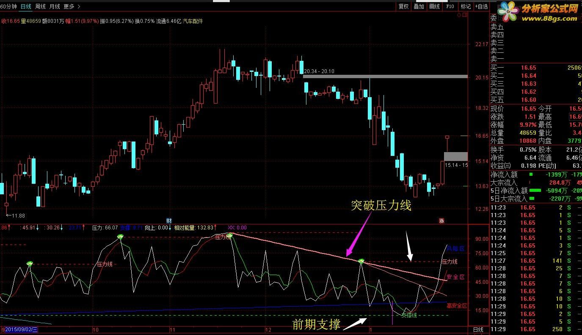Viewport: 582px width, 335px height.
Task: Click the 11:29 trade with volume 250
Action: coord(536,330)
